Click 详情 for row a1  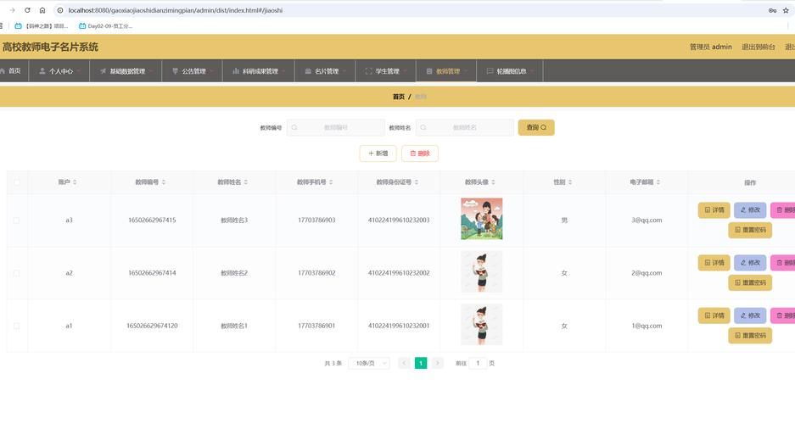(x=714, y=315)
